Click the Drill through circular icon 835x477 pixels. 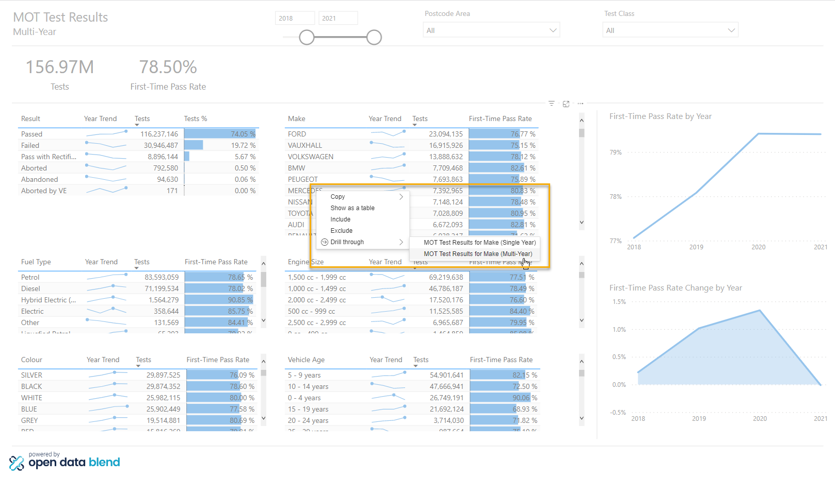point(325,242)
